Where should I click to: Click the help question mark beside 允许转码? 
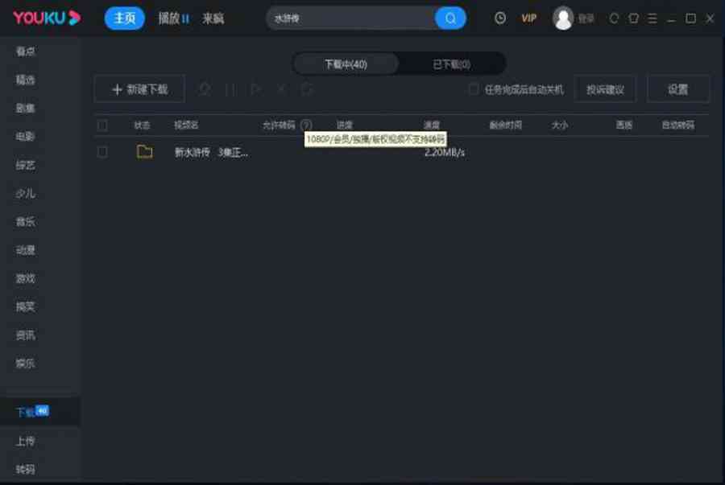point(306,125)
